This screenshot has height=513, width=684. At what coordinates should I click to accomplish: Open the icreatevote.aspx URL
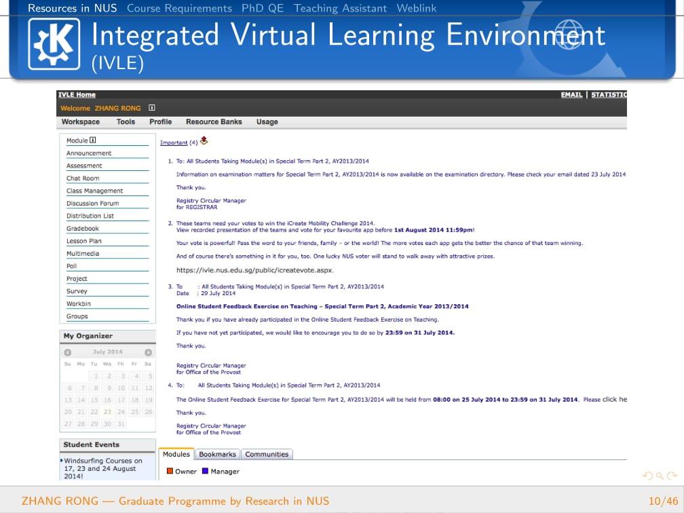click(x=255, y=270)
